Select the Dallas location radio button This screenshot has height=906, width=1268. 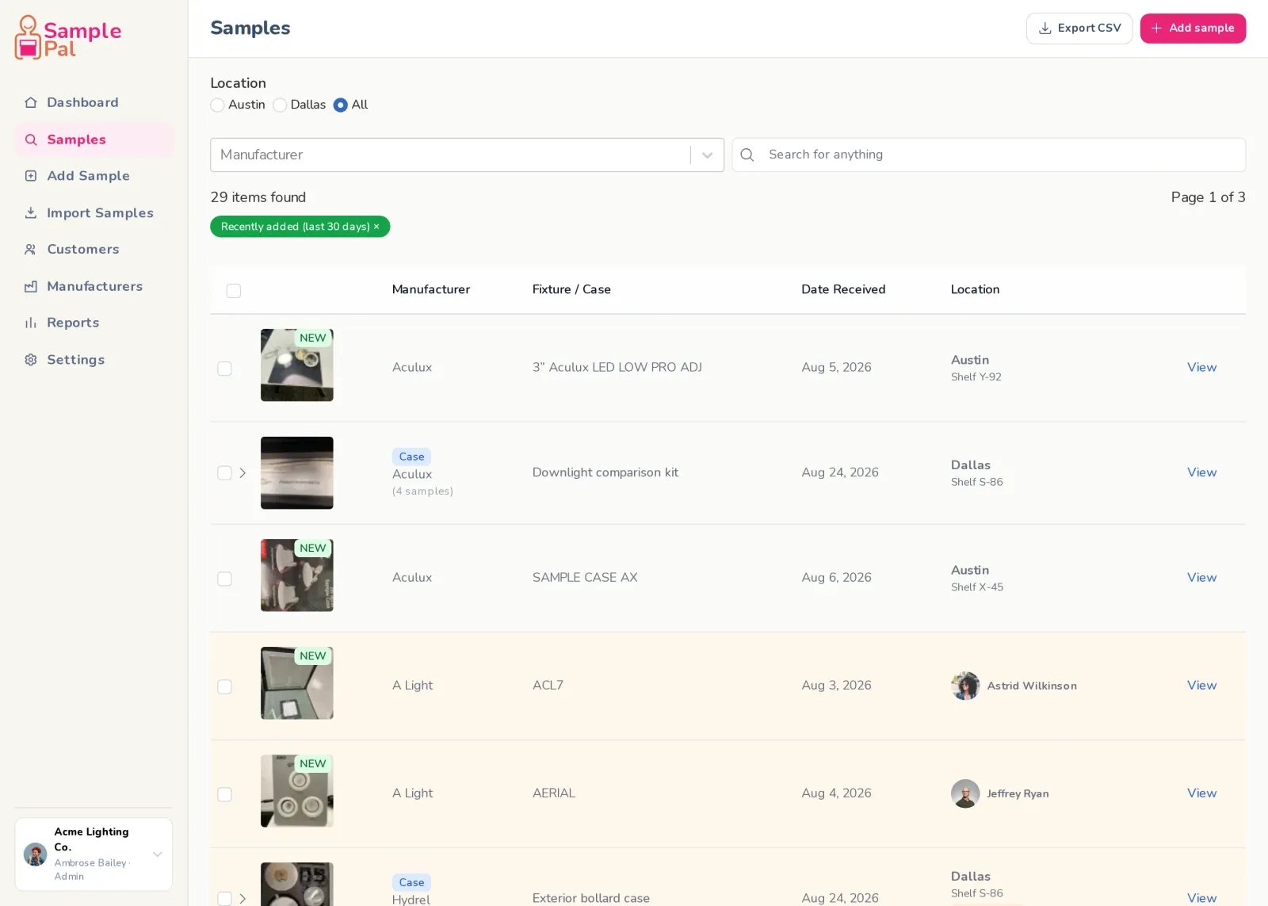tap(280, 105)
